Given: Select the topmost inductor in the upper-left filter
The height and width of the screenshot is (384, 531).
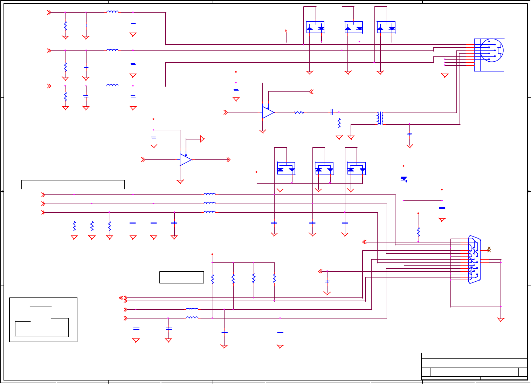Looking at the screenshot, I should coord(112,12).
